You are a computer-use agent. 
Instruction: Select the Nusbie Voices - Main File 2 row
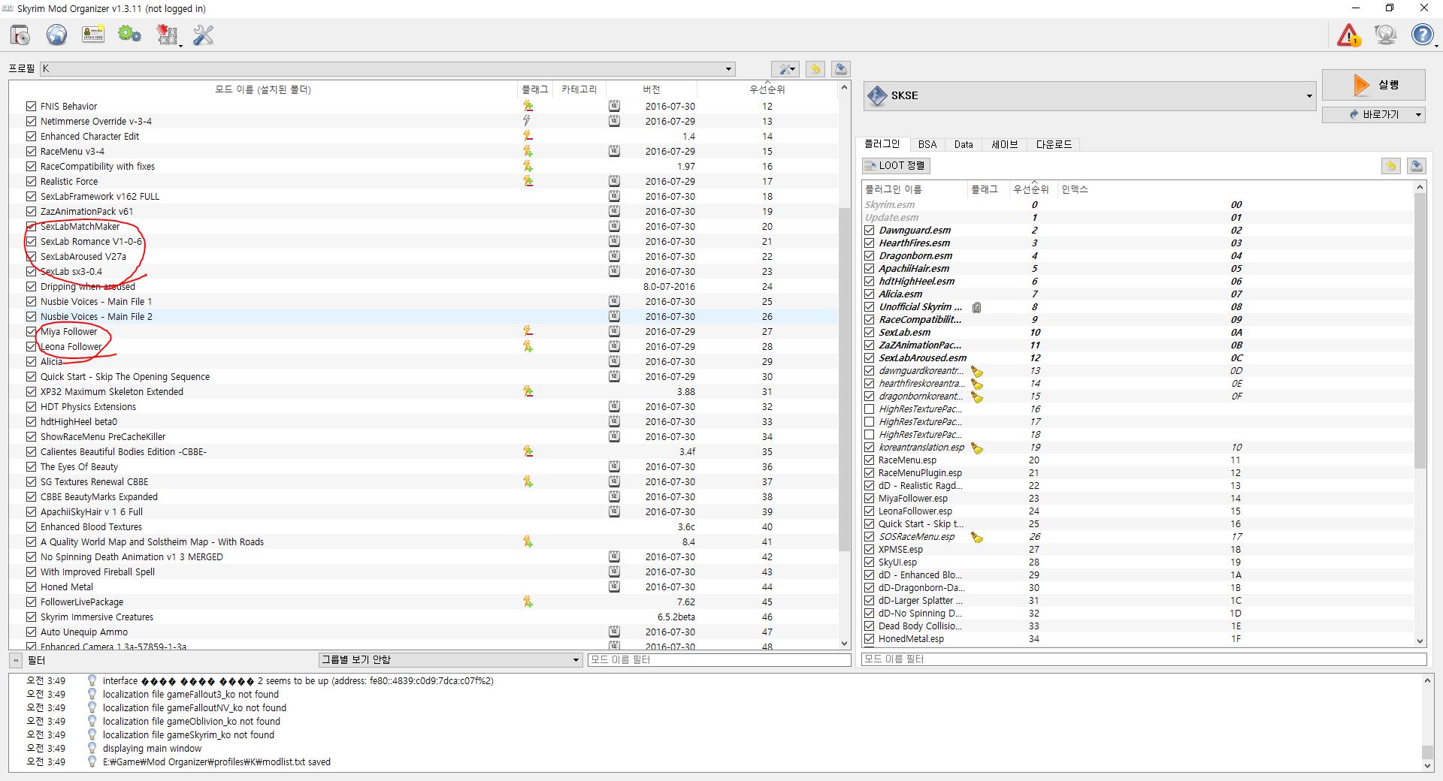(425, 316)
